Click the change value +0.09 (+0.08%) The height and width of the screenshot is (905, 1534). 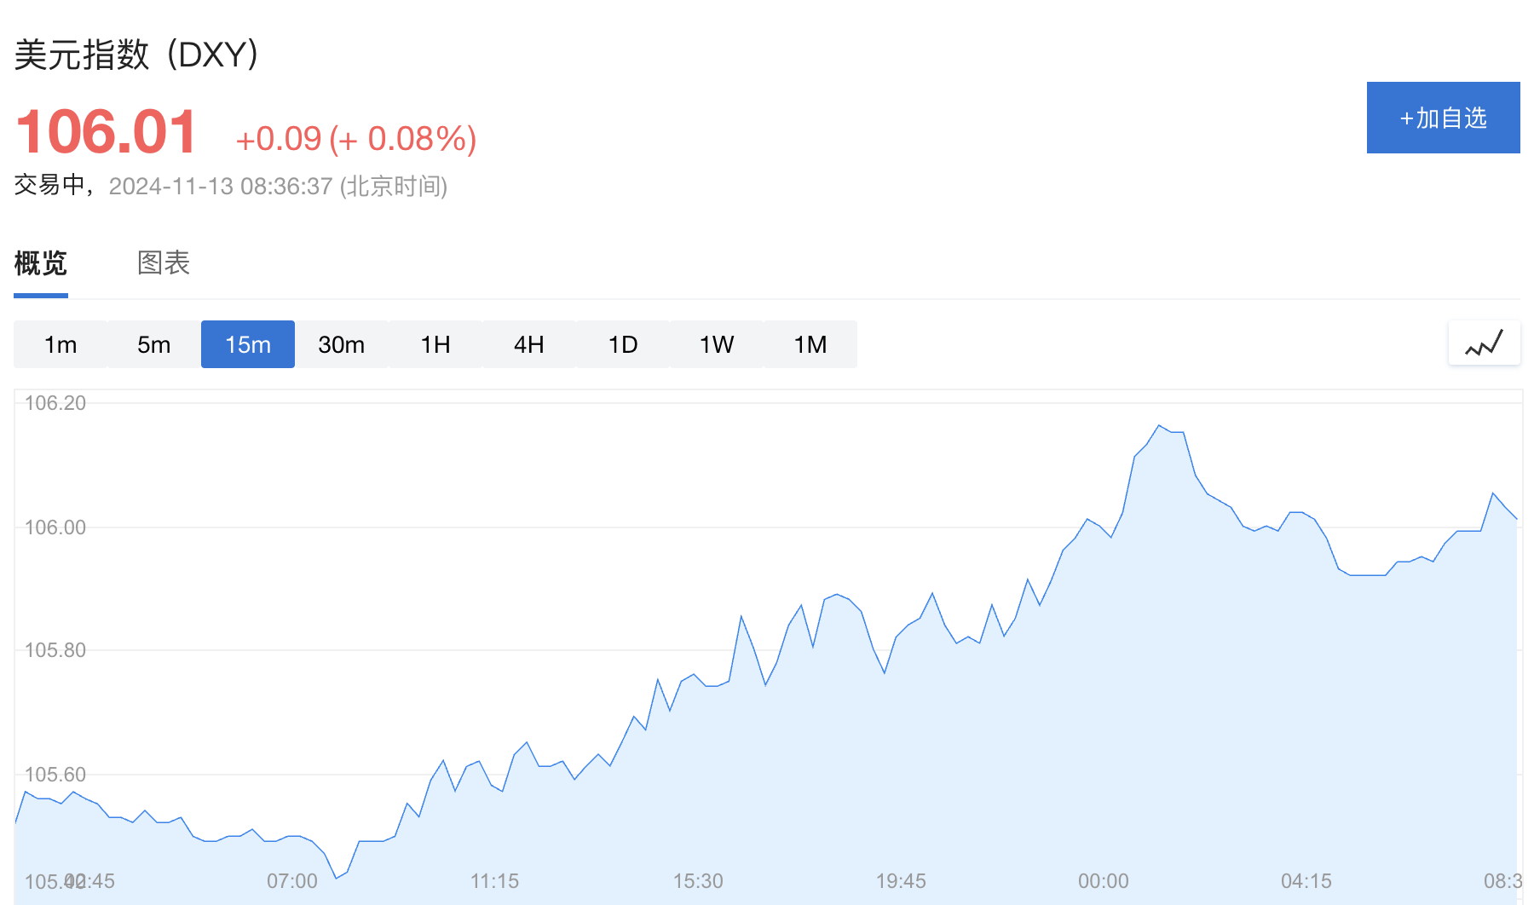click(355, 139)
